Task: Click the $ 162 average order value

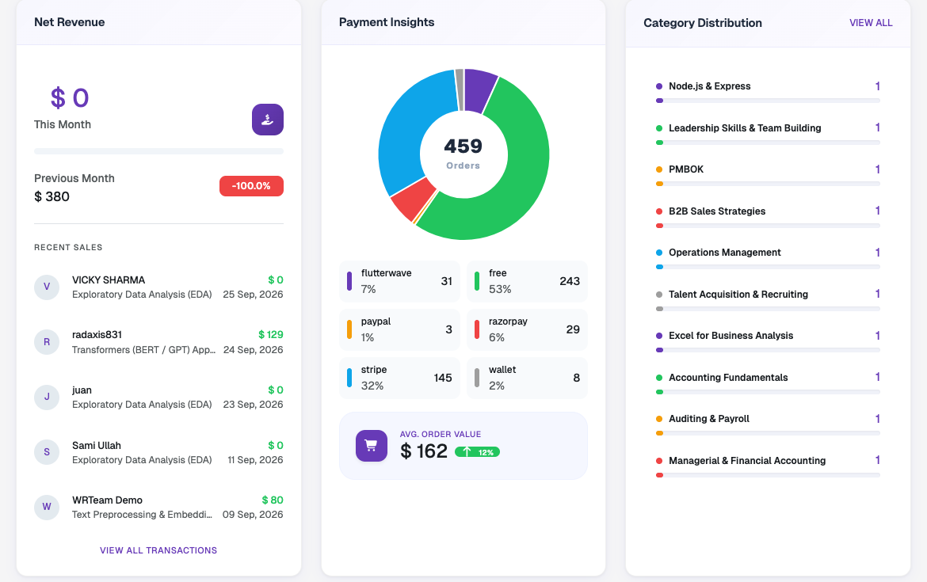Action: tap(424, 451)
